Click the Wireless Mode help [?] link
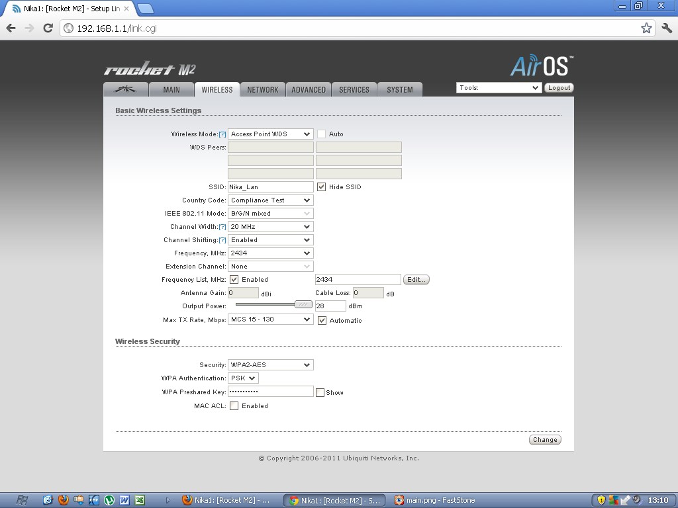This screenshot has height=508, width=678. coord(222,134)
